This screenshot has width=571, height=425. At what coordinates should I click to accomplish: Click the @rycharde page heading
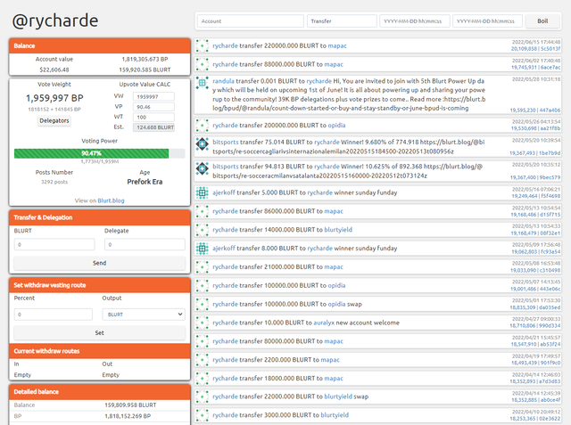55,20
